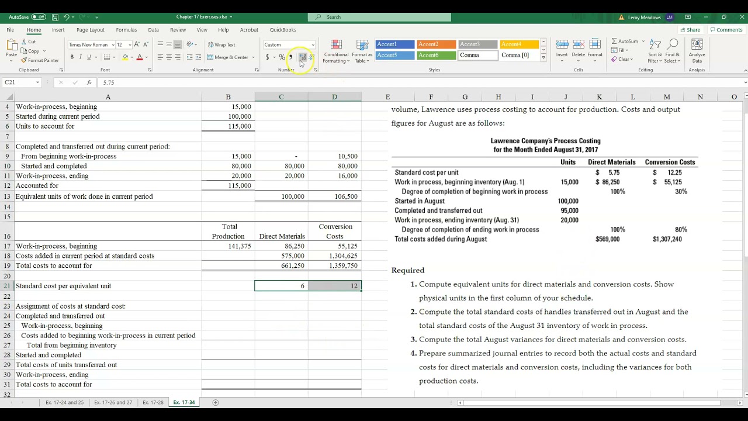The width and height of the screenshot is (748, 421).
Task: Toggle Middle Align in Alignment group
Action: (169, 44)
